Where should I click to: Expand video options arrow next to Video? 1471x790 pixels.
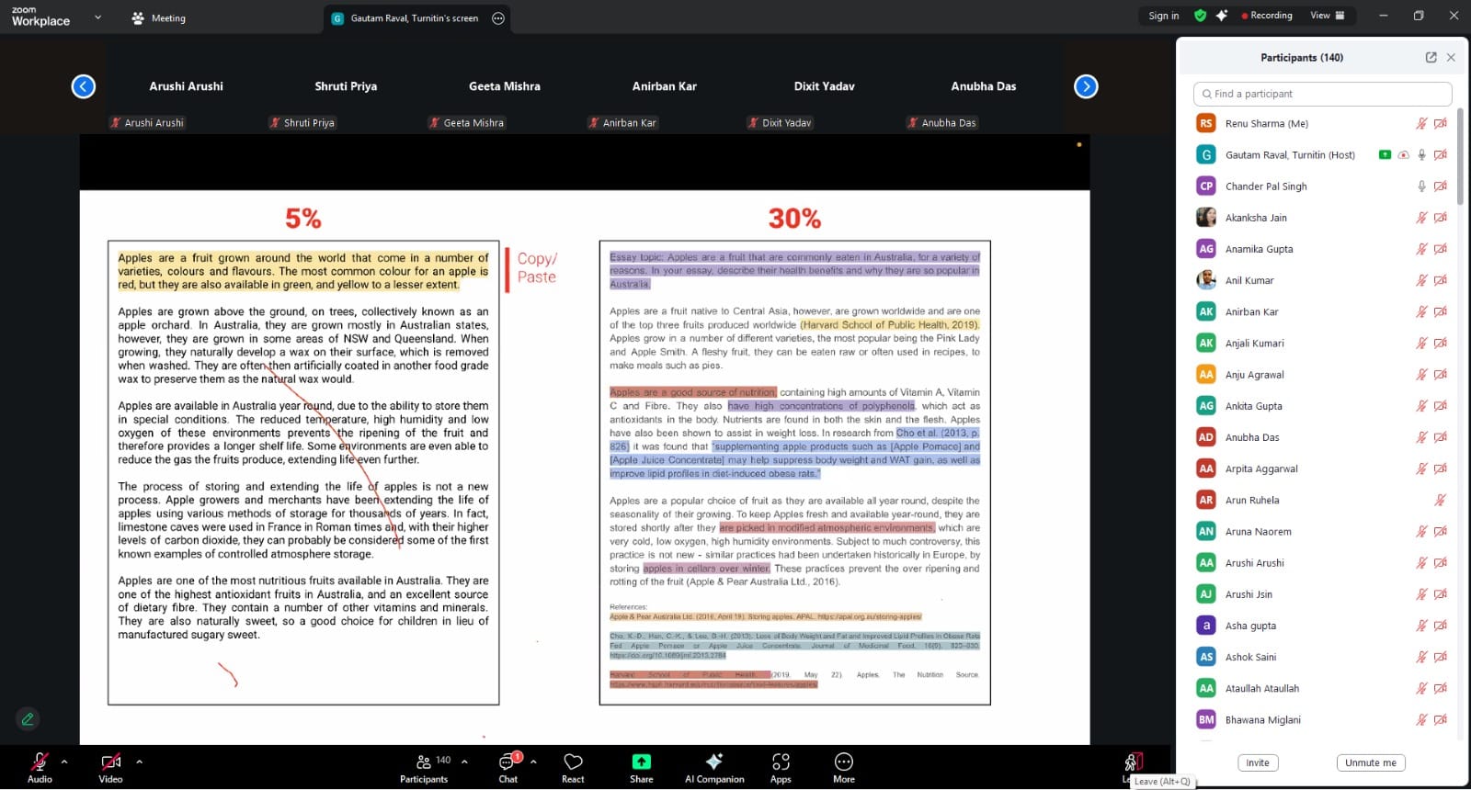(x=139, y=762)
